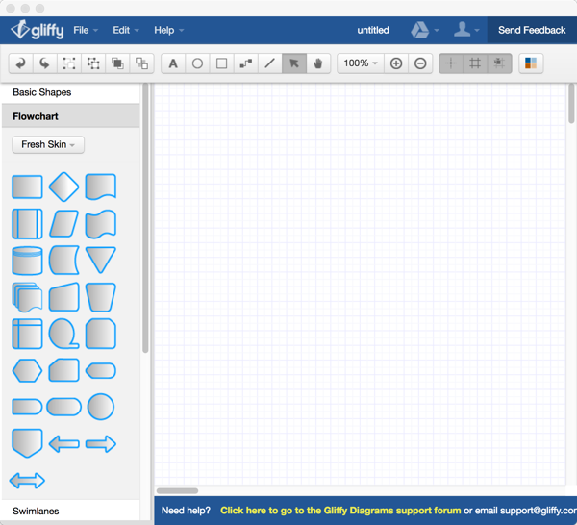The image size is (577, 525).
Task: Toggle the grid display button
Action: [475, 63]
